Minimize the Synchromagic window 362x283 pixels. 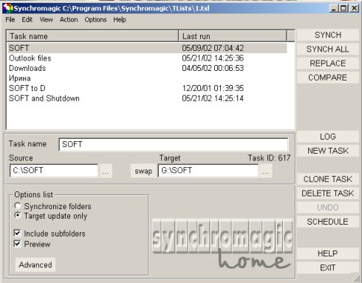(x=334, y=8)
